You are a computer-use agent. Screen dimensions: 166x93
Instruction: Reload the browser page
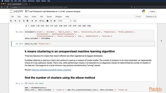[x=8, y=7]
